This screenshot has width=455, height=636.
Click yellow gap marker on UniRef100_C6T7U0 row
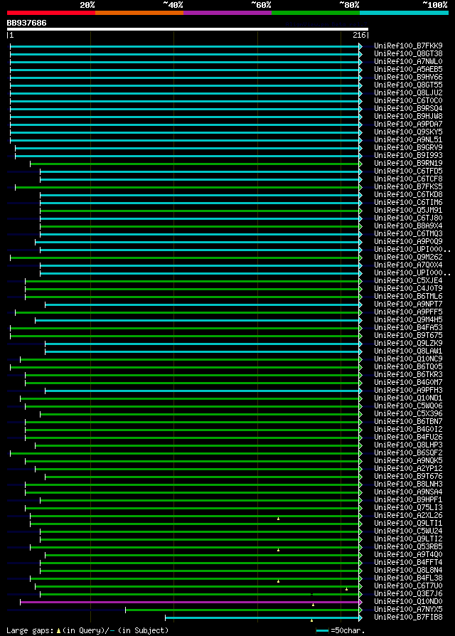tap(346, 589)
